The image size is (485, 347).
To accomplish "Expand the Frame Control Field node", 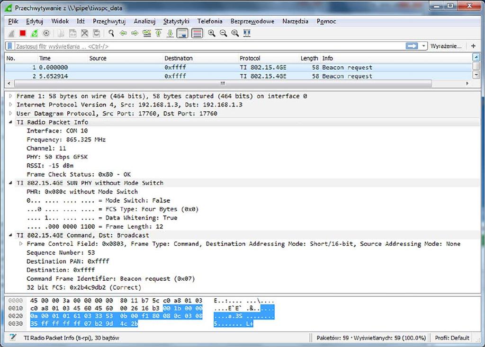I will coord(21,244).
